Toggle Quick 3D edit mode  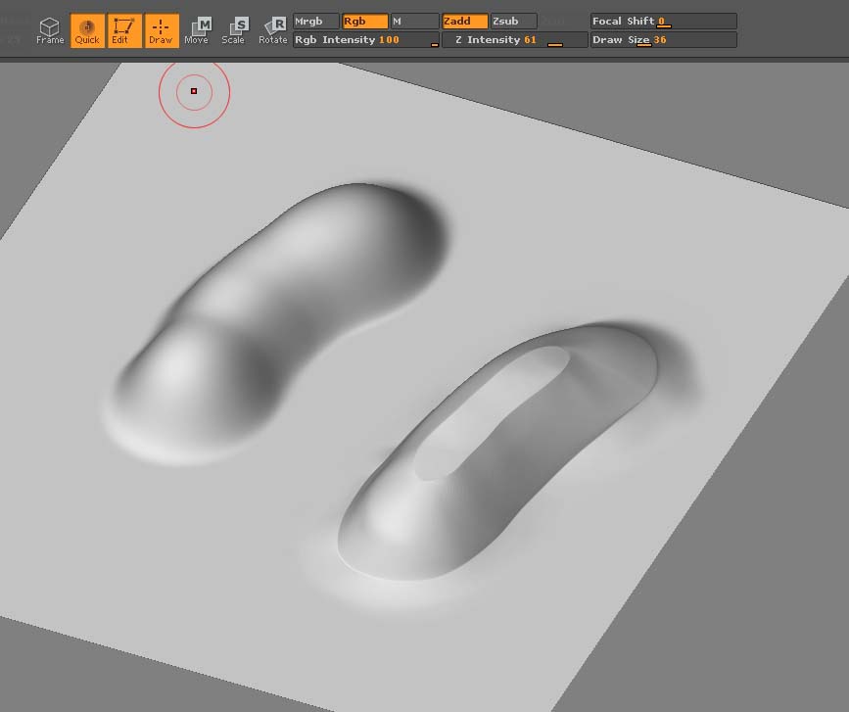click(87, 31)
